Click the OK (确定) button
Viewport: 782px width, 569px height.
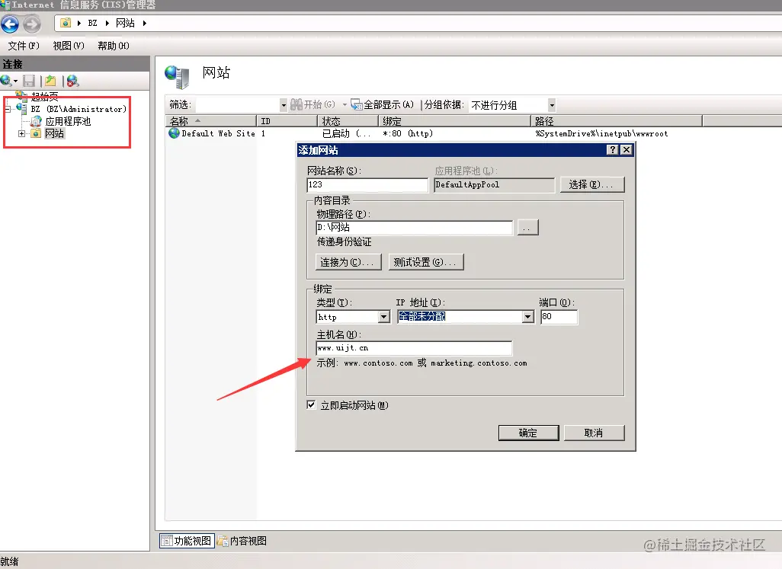pos(528,433)
